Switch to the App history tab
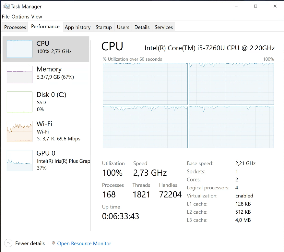 77,27
